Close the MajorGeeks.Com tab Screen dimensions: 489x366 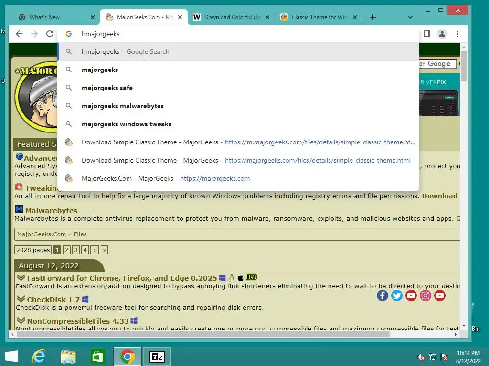[180, 17]
